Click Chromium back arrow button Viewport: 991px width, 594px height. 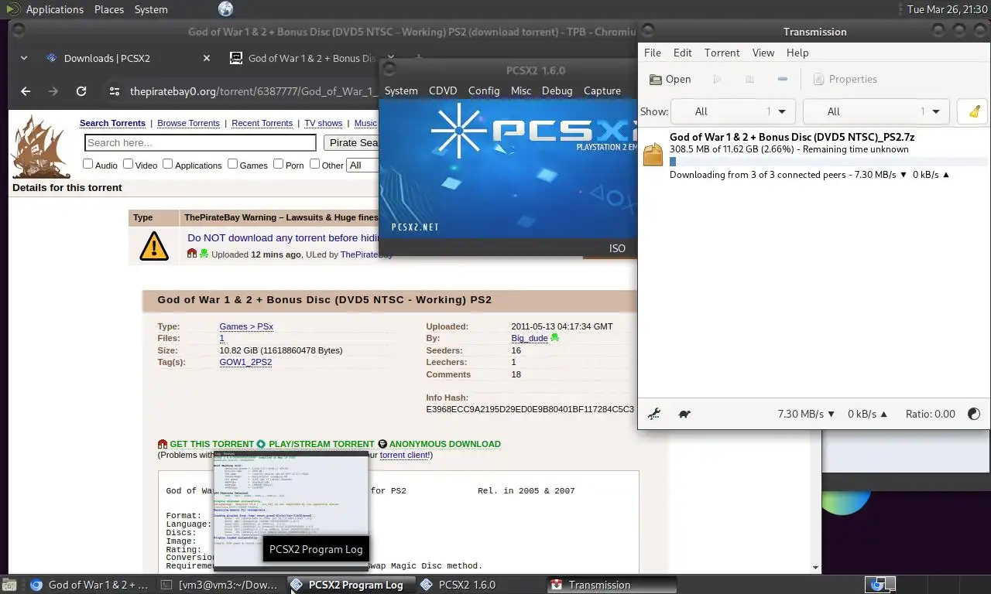point(26,91)
